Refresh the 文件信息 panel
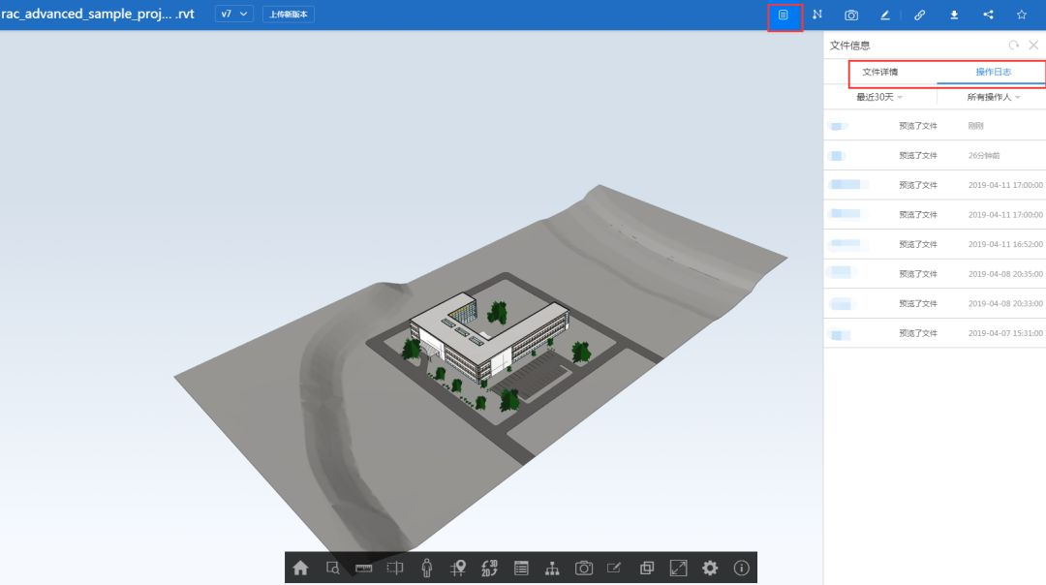The image size is (1046, 585). (1013, 46)
